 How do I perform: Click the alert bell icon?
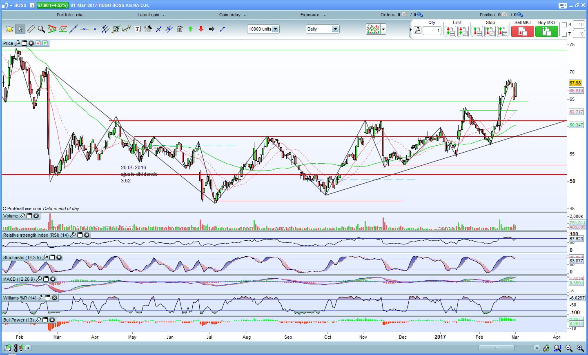click(x=9, y=29)
